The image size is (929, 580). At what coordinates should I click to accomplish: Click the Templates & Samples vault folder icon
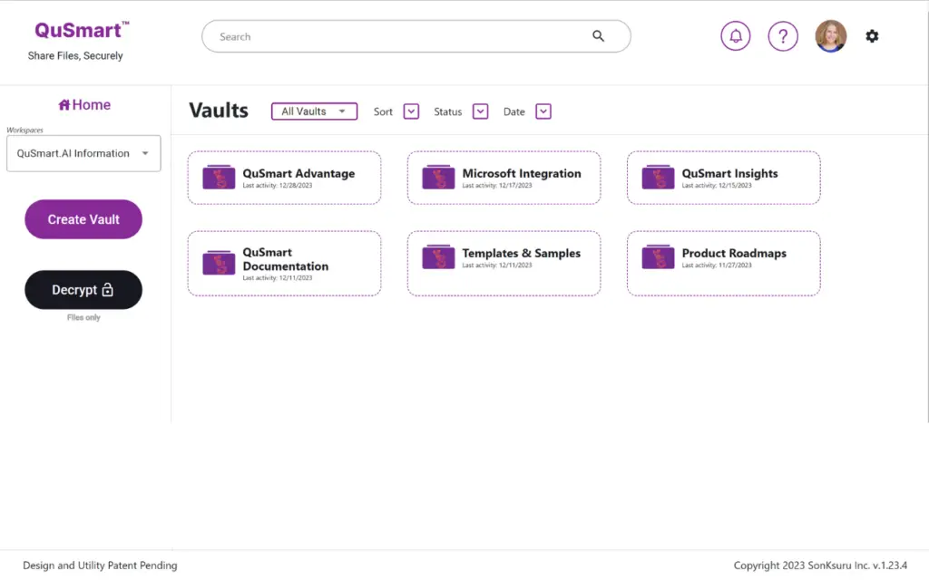tap(438, 256)
